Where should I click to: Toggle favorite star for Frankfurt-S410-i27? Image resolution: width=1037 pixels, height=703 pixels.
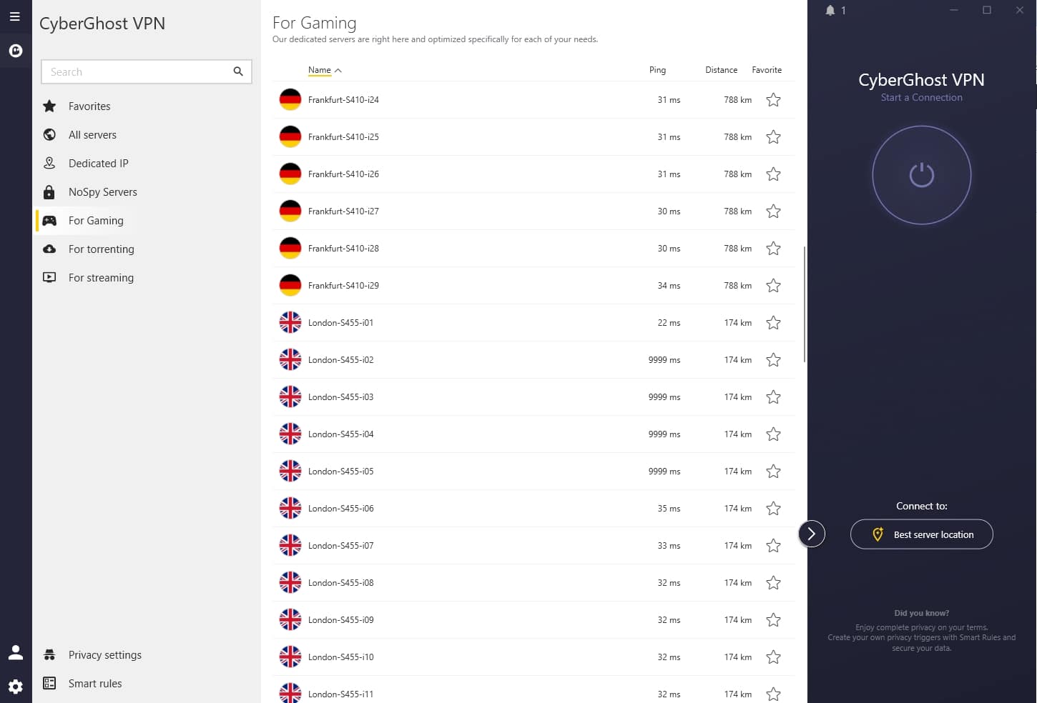coord(773,211)
